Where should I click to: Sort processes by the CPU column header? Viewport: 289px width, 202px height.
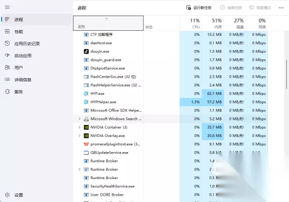pos(191,23)
